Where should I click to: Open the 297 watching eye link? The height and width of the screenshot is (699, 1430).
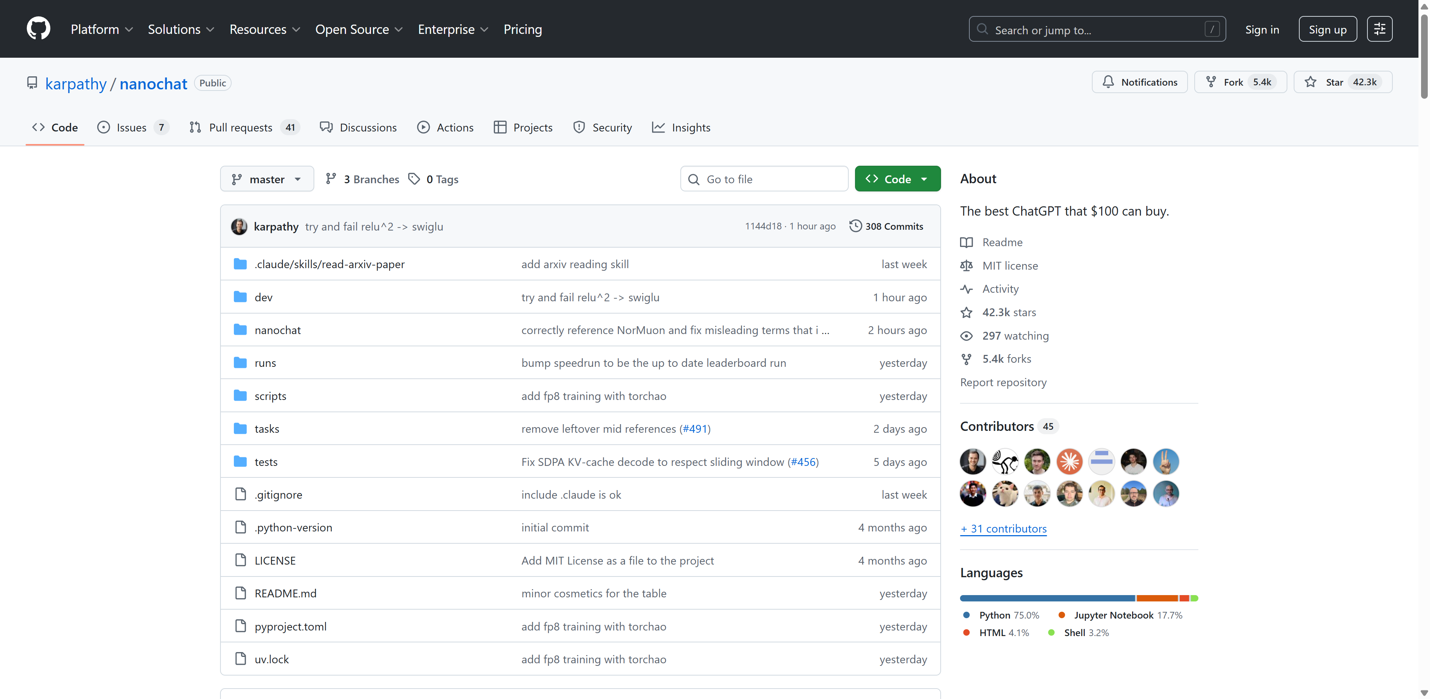(x=1015, y=335)
